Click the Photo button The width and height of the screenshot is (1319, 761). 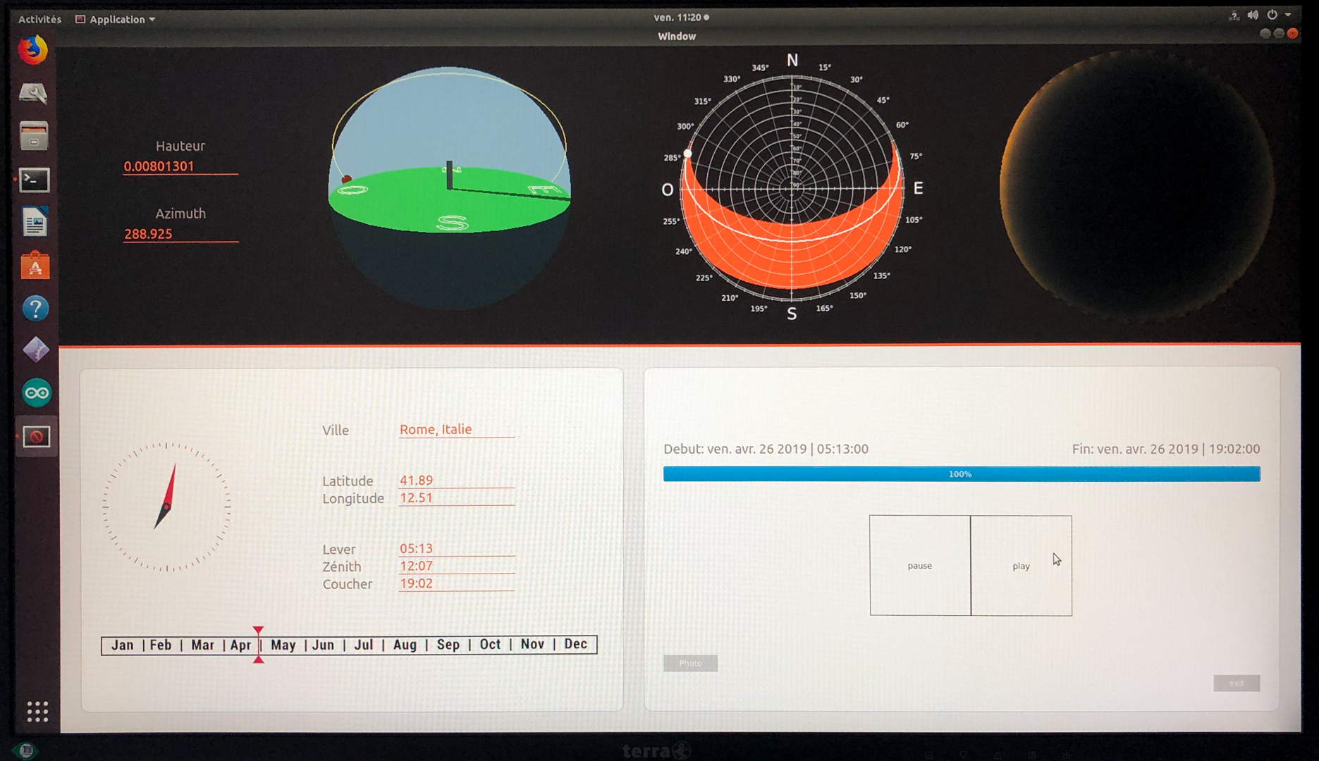(x=690, y=663)
